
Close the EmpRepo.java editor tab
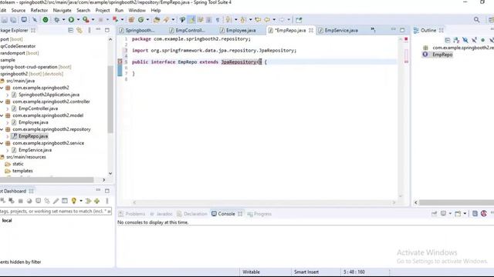click(x=311, y=30)
